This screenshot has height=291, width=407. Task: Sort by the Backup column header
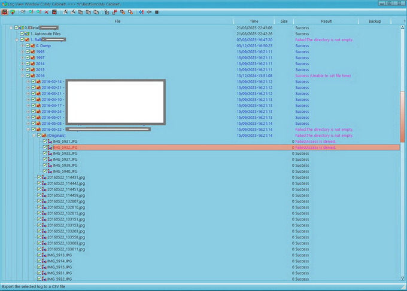tap(375, 22)
